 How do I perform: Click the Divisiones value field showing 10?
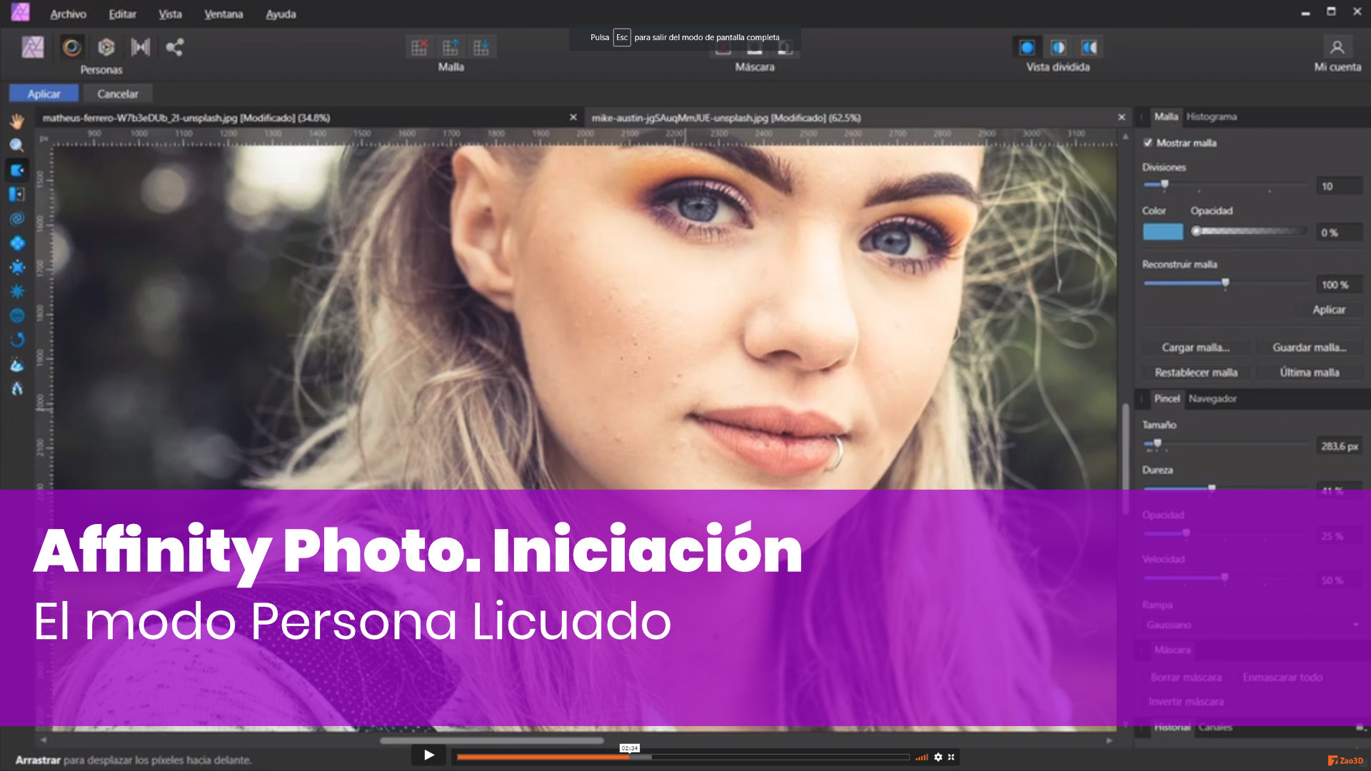1339,186
